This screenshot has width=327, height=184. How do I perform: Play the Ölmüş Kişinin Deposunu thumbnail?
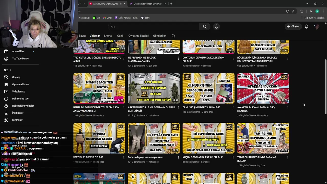[x=208, y=88]
